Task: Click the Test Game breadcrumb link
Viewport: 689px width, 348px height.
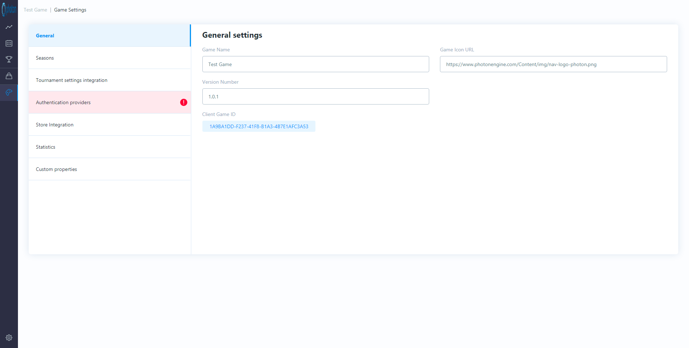Action: (x=35, y=10)
